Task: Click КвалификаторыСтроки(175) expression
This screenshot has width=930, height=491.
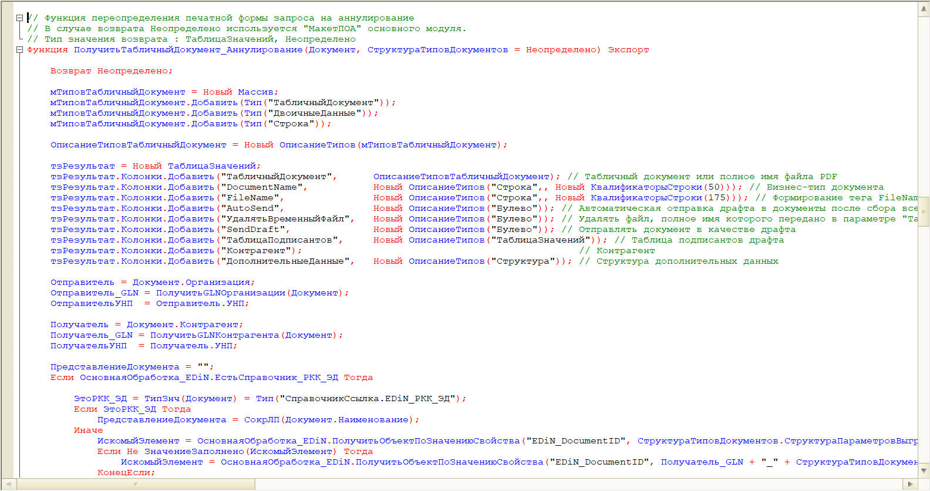Action: [x=661, y=198]
